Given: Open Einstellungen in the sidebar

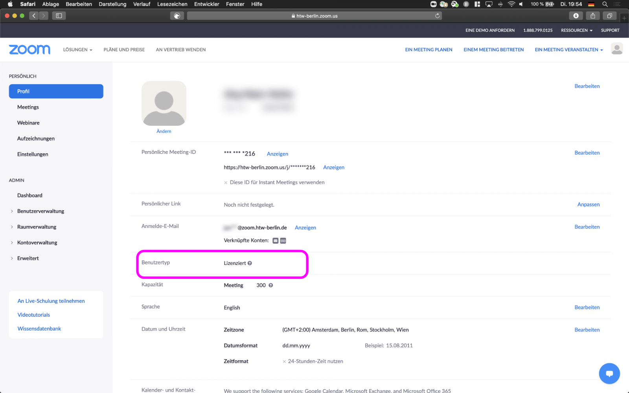Looking at the screenshot, I should 33,154.
